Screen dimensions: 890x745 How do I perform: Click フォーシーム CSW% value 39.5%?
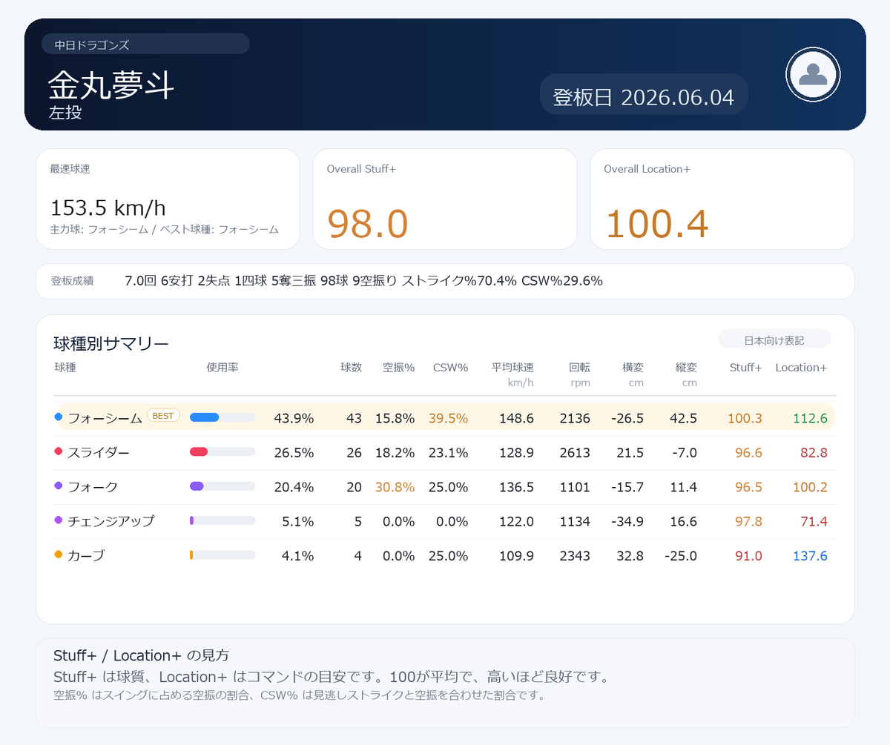(x=448, y=418)
